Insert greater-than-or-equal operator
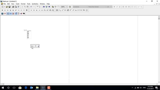 click(x=13, y=10)
